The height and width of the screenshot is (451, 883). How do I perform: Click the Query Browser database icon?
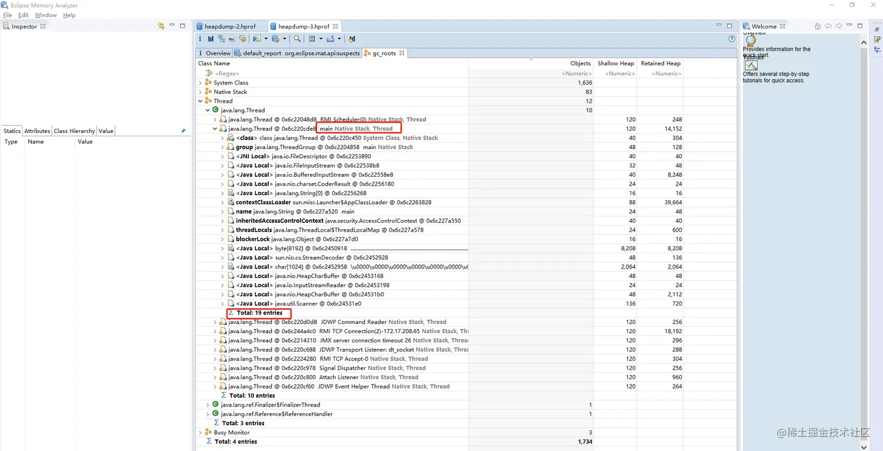[x=276, y=39]
